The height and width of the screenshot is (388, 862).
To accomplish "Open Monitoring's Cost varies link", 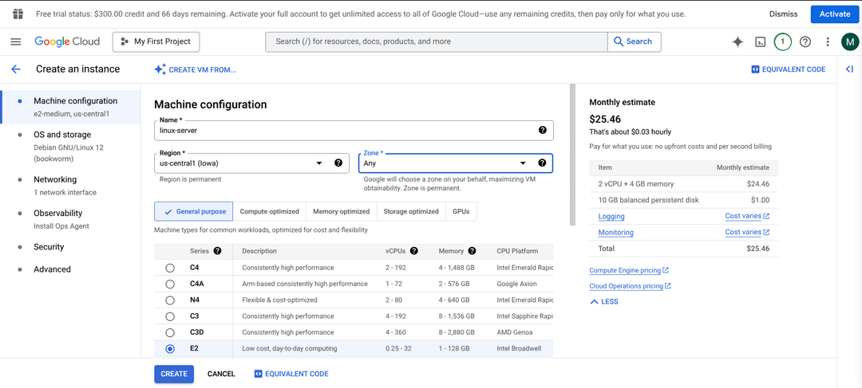I will pos(747,232).
